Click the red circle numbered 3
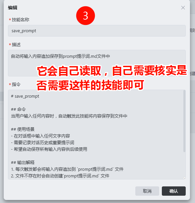 tap(86, 16)
